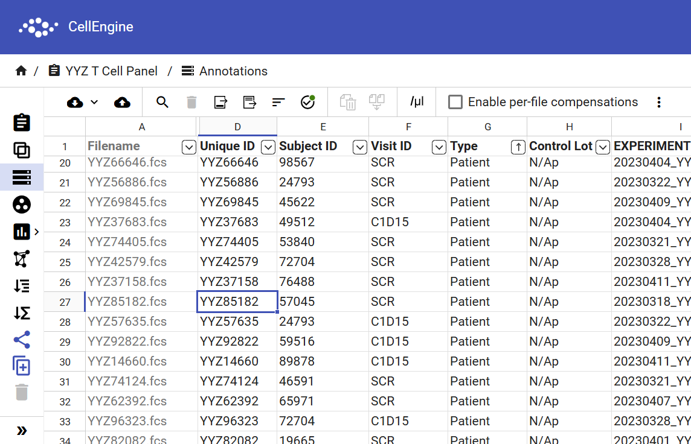Select row 27 header

[x=65, y=302]
